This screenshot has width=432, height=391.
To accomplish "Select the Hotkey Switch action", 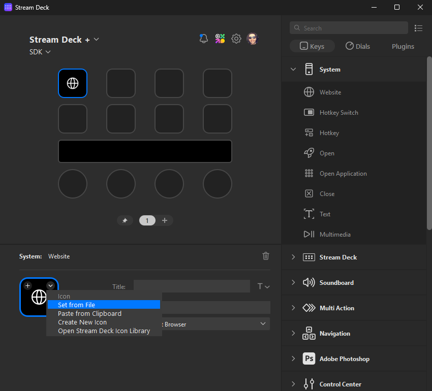I will 338,113.
